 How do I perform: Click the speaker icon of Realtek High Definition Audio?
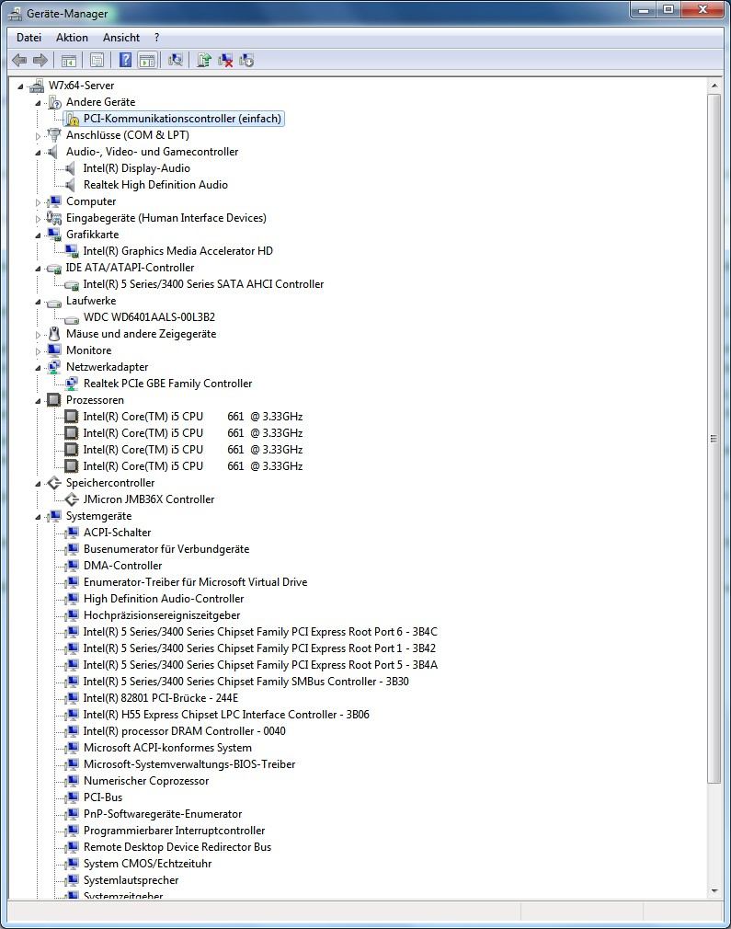[x=71, y=186]
